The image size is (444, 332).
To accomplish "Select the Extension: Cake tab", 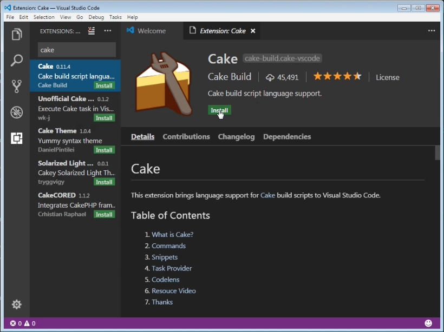I will pos(223,31).
